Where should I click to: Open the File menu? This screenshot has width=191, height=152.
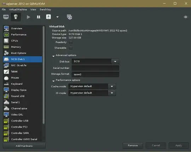(4, 10)
